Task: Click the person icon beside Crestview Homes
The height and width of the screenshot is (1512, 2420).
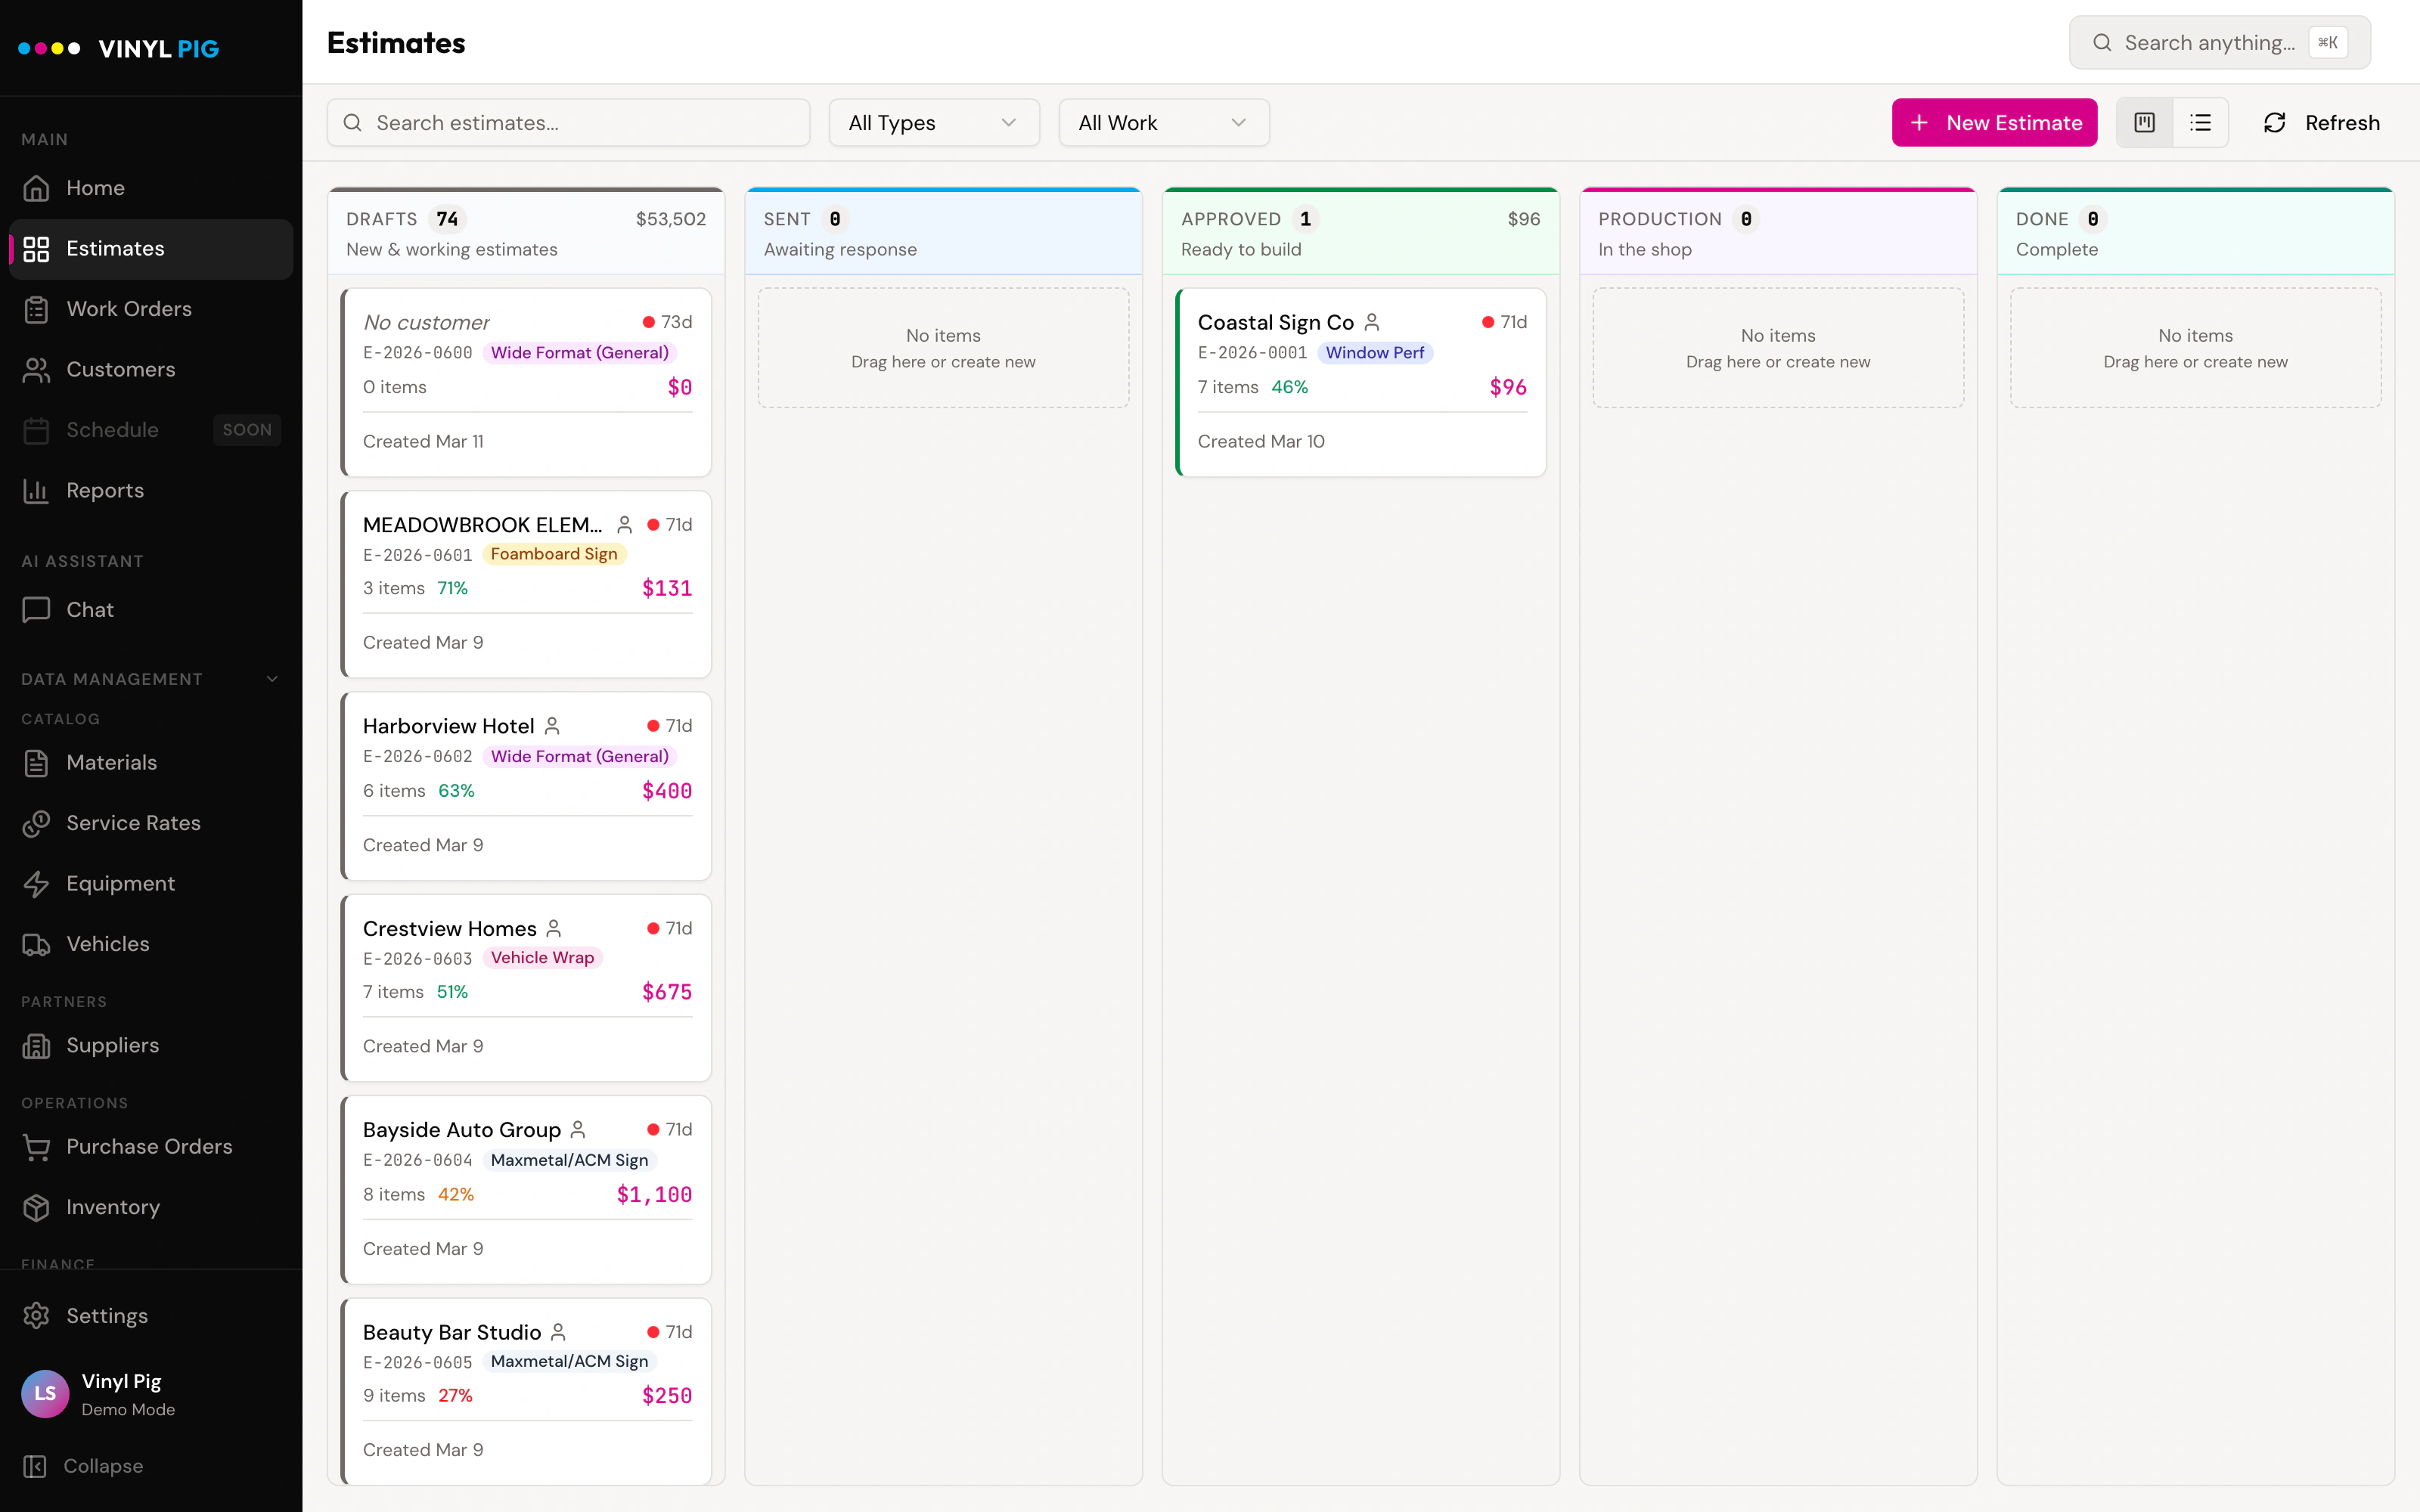Action: [554, 928]
